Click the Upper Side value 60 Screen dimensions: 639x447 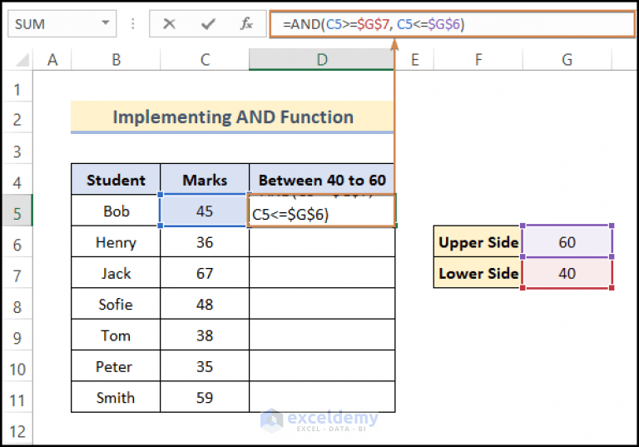pos(567,242)
